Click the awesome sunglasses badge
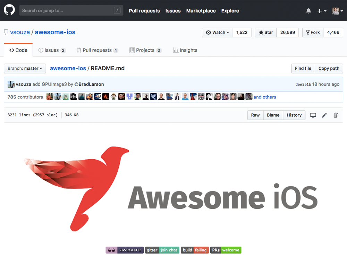This screenshot has height=257, width=347. pyautogui.click(x=125, y=250)
